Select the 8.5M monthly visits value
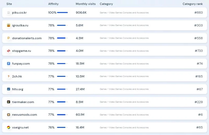 (x=79, y=102)
